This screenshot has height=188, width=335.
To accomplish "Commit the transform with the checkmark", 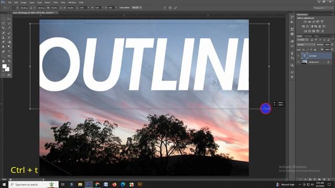I will click(x=175, y=8).
